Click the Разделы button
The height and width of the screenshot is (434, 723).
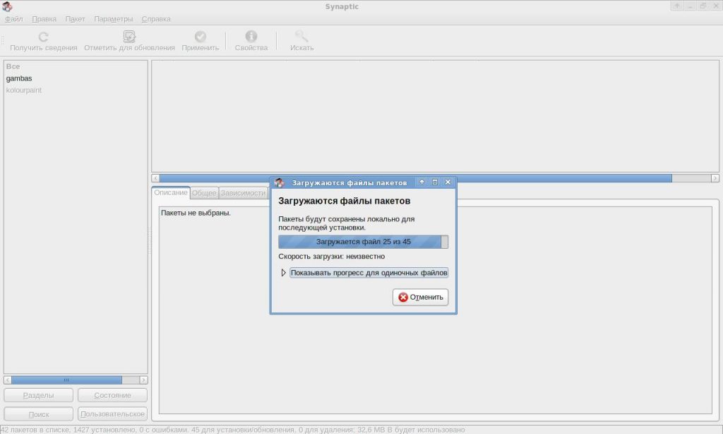38,395
